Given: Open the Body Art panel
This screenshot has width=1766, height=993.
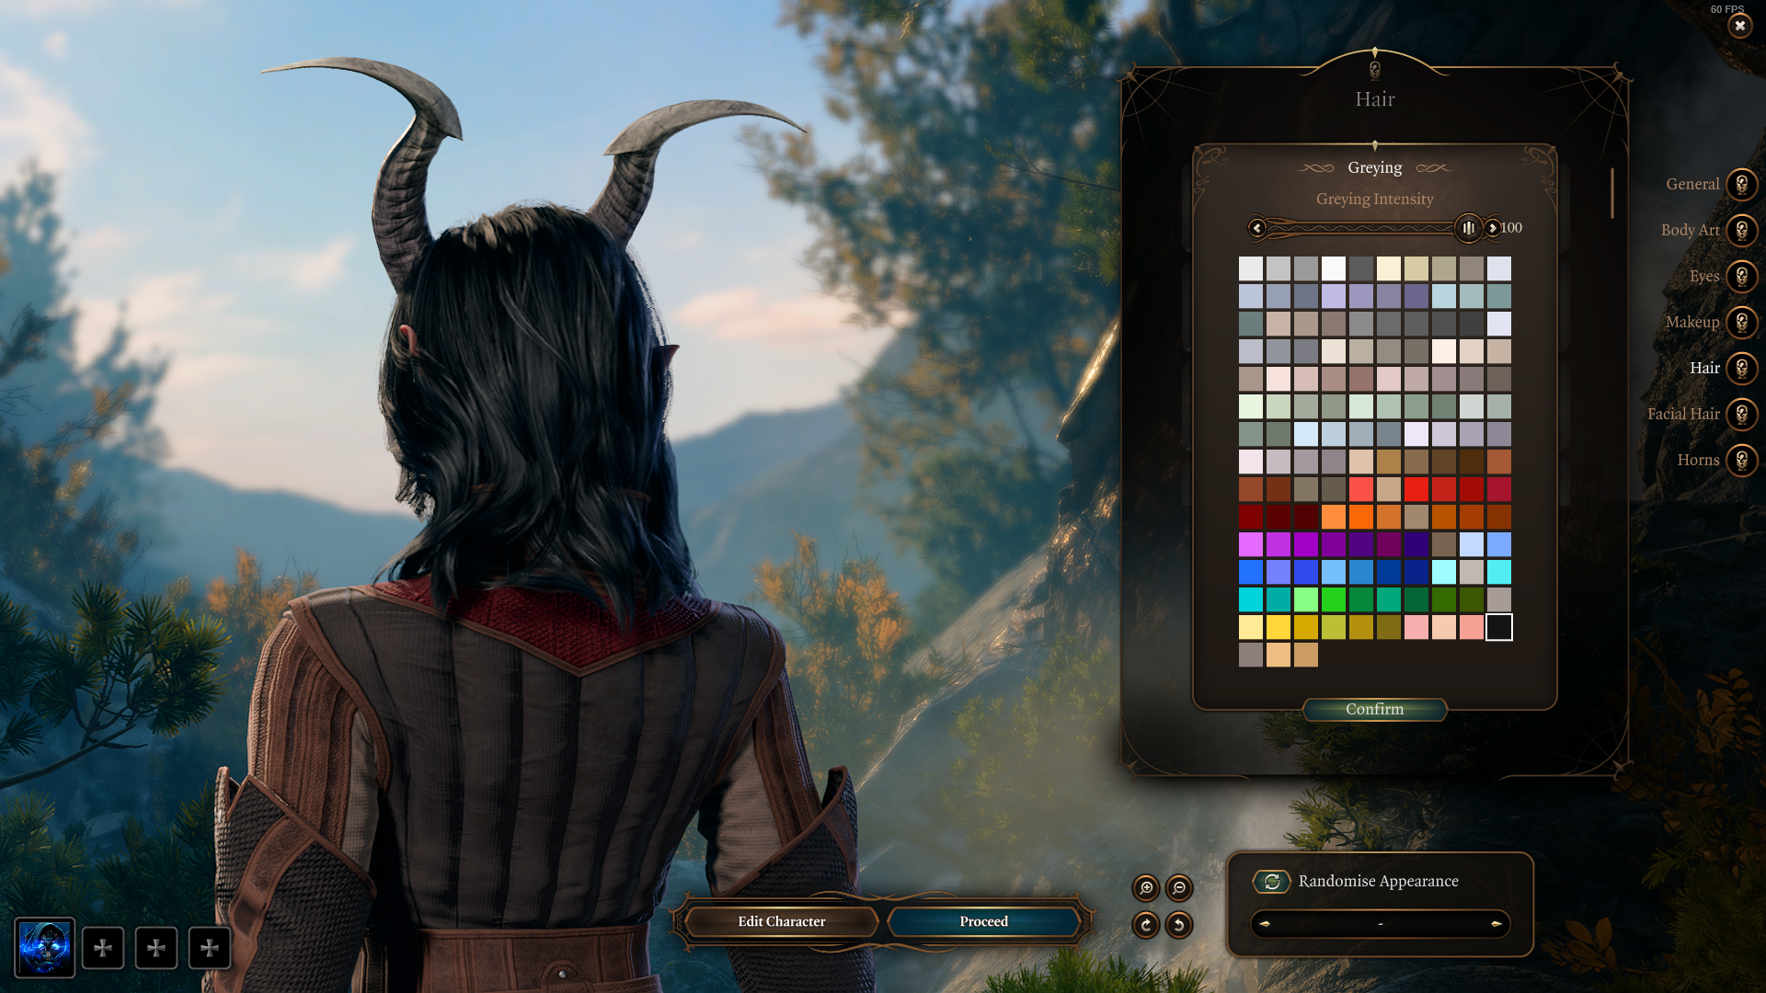Looking at the screenshot, I should point(1743,229).
